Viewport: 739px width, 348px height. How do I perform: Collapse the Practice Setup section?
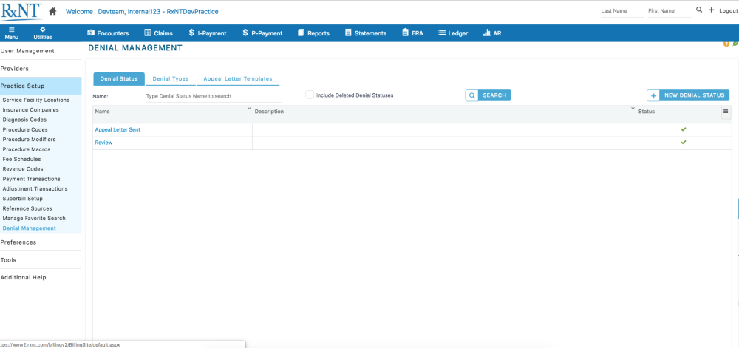point(41,86)
